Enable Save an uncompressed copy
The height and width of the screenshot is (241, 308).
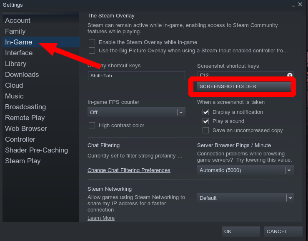click(205, 130)
